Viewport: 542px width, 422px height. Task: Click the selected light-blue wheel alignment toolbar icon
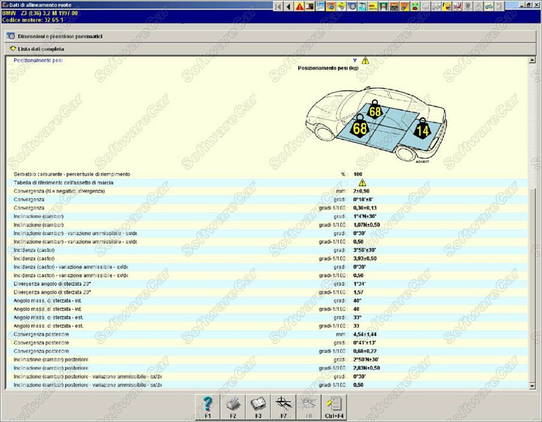pyautogui.click(x=320, y=6)
